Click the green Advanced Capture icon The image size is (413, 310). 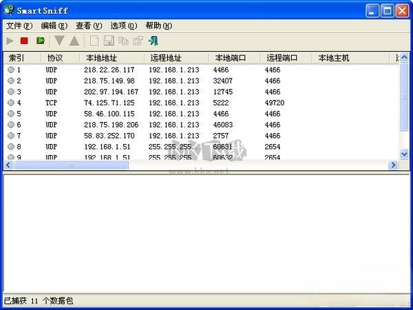(x=41, y=41)
